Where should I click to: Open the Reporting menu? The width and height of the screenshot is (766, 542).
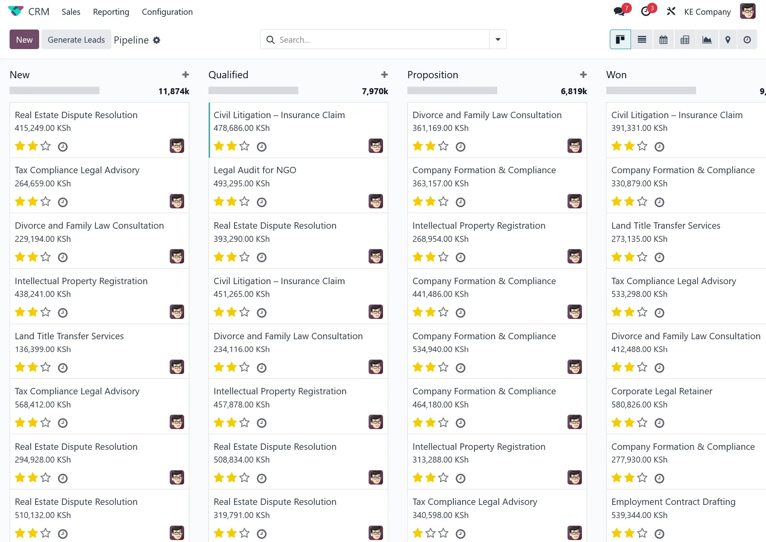111,12
